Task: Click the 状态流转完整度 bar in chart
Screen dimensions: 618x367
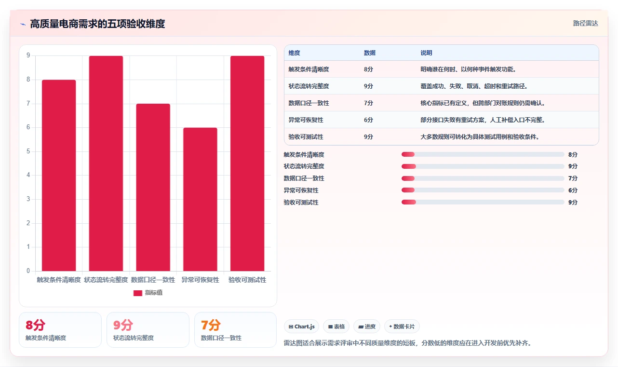Action: coord(106,163)
